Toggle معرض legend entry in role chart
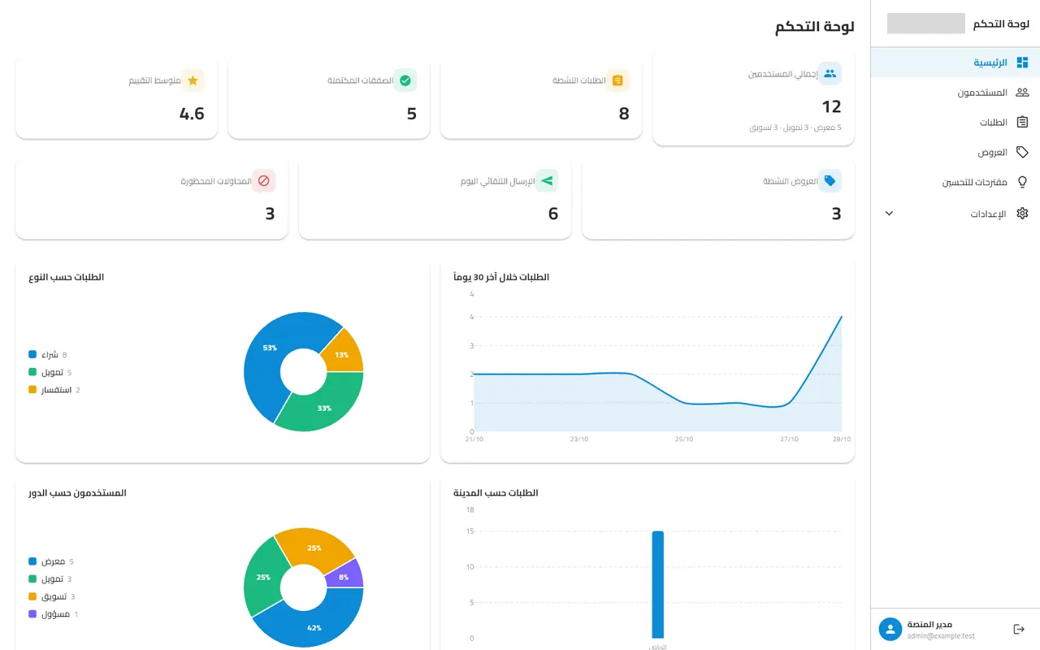This screenshot has height=650, width=1040. tap(51, 561)
